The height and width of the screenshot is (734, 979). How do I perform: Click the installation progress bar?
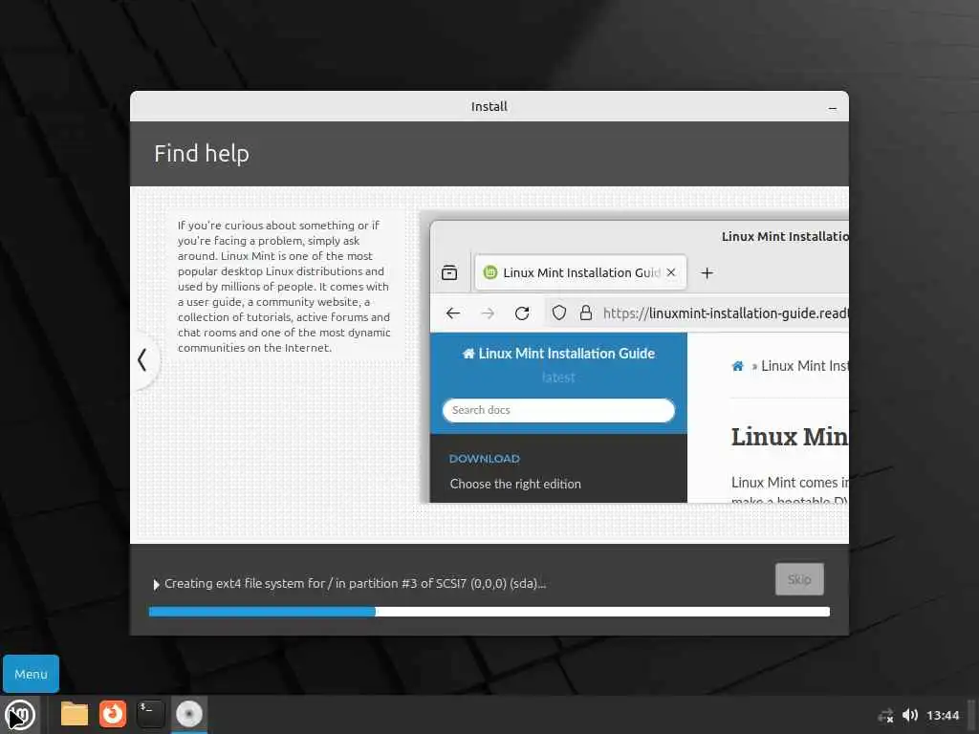[x=489, y=612]
